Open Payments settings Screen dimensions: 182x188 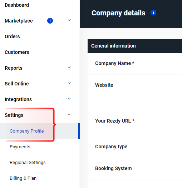[20, 147]
